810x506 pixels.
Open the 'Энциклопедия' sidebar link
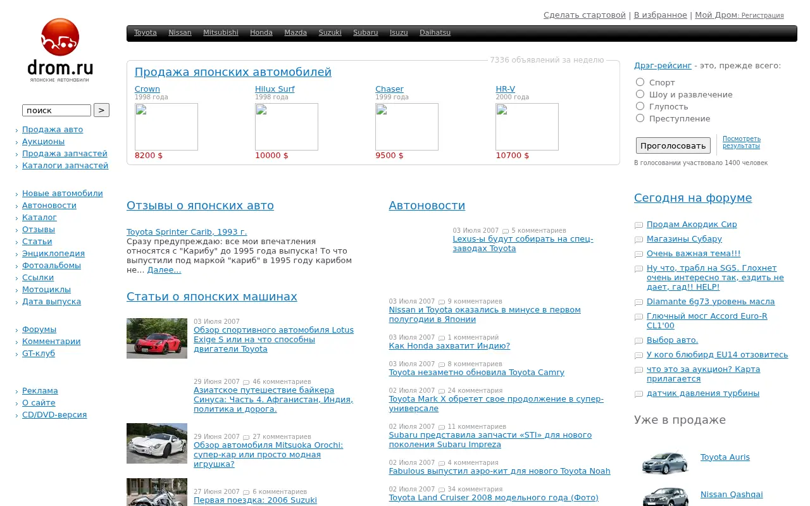click(53, 254)
